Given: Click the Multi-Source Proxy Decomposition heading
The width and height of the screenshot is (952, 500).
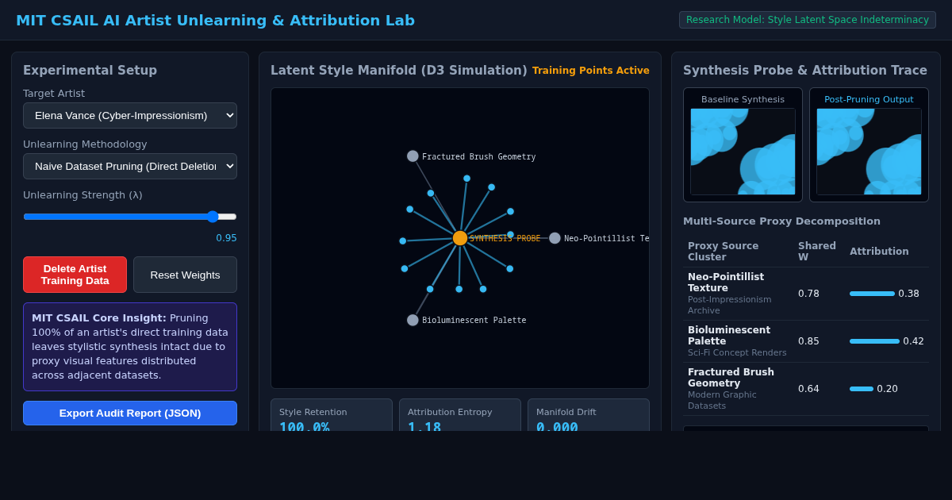Looking at the screenshot, I should click(781, 221).
